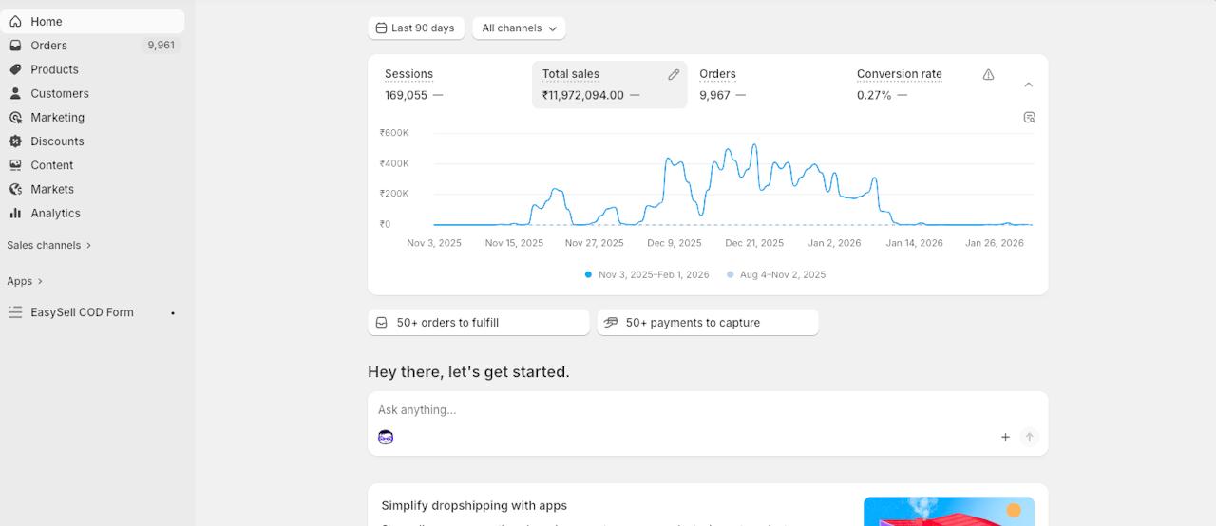Open the chart report explore icon
This screenshot has height=526, width=1216.
click(1029, 118)
